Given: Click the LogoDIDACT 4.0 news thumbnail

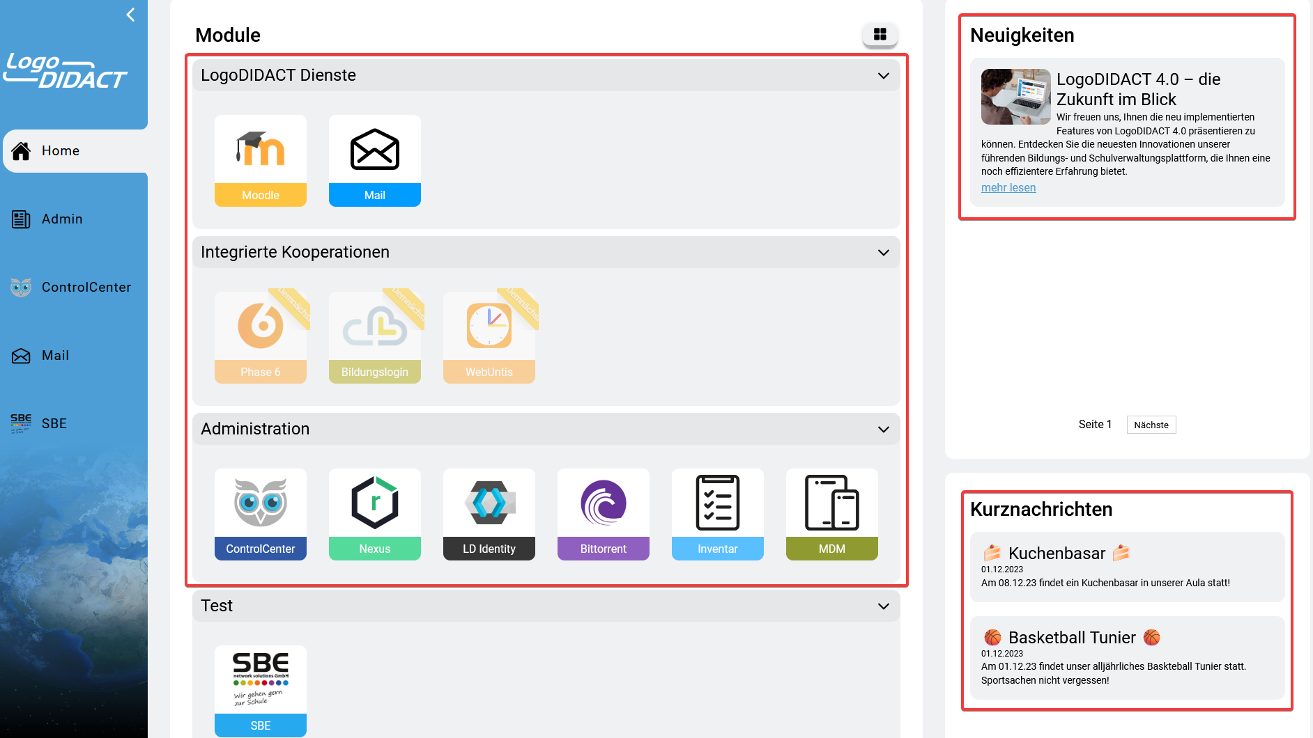Looking at the screenshot, I should tap(1016, 97).
